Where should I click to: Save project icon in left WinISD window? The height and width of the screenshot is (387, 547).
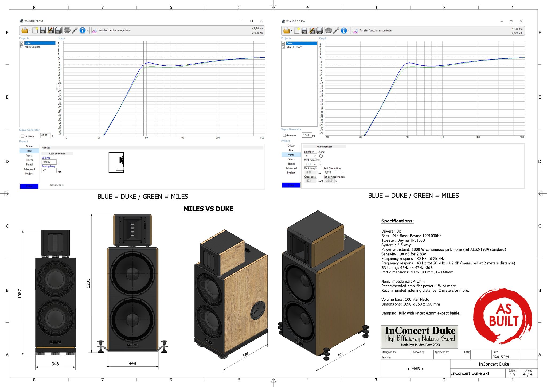tap(43, 30)
